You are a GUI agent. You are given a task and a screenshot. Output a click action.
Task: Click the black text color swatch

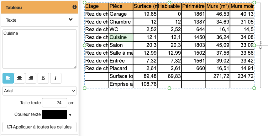(55, 115)
